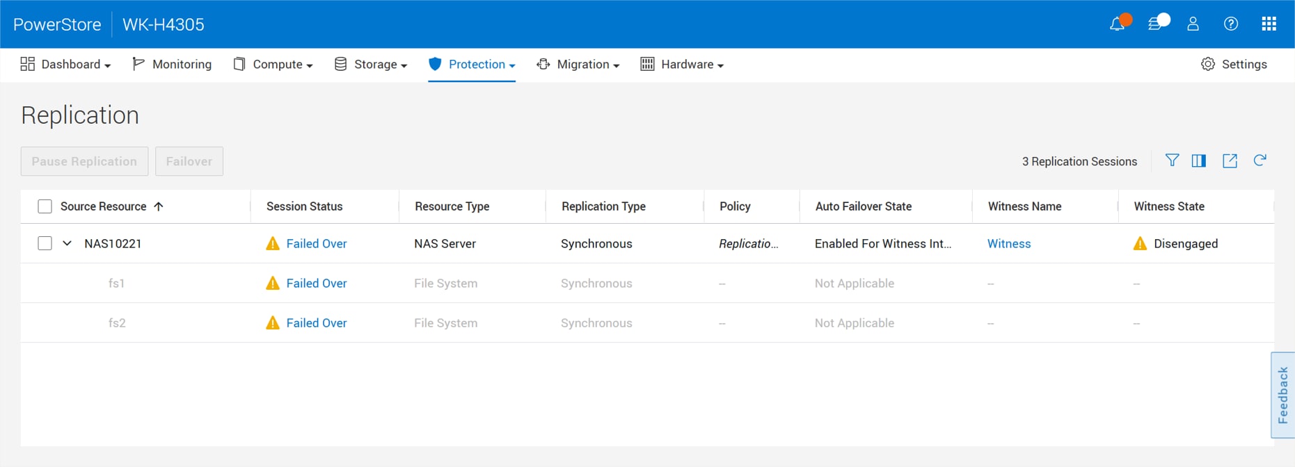This screenshot has height=467, width=1295.
Task: Toggle the select-all checkbox in header
Action: coord(45,206)
